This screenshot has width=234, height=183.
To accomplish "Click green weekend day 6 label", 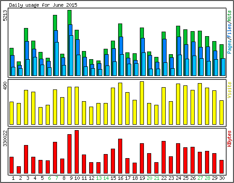I will 49,178.
